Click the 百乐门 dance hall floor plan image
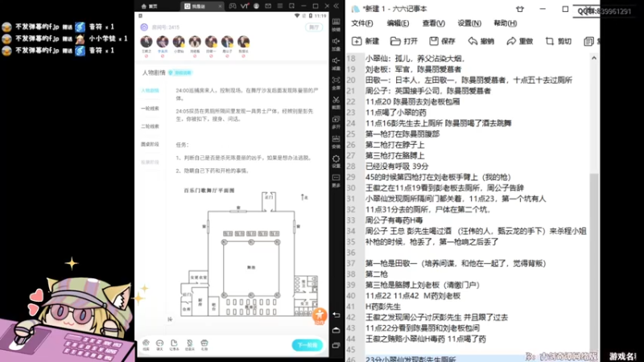The image size is (644, 362). [x=250, y=254]
